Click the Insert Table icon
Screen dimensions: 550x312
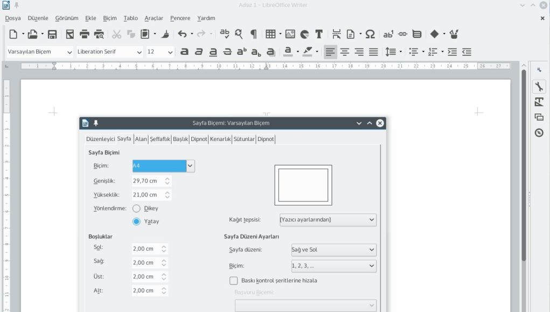(270, 34)
